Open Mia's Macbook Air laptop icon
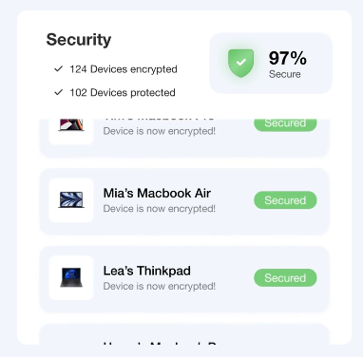This screenshot has height=357, width=363. [x=71, y=200]
